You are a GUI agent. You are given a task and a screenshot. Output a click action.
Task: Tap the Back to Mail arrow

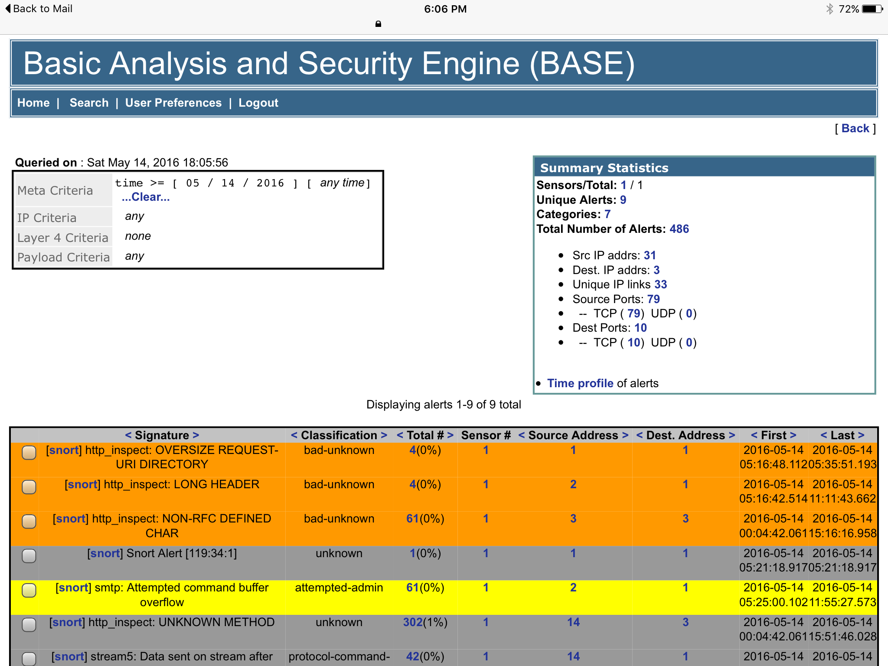coord(8,9)
